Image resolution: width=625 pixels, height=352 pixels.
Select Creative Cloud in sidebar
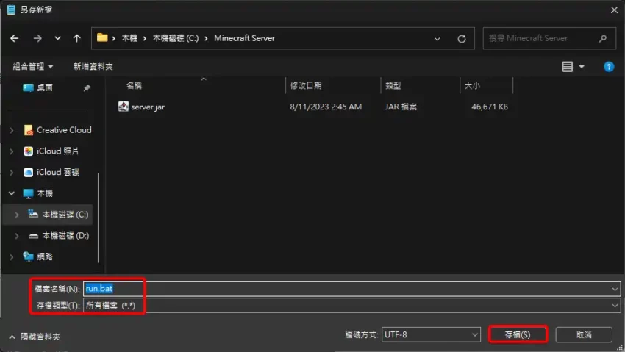[64, 130]
